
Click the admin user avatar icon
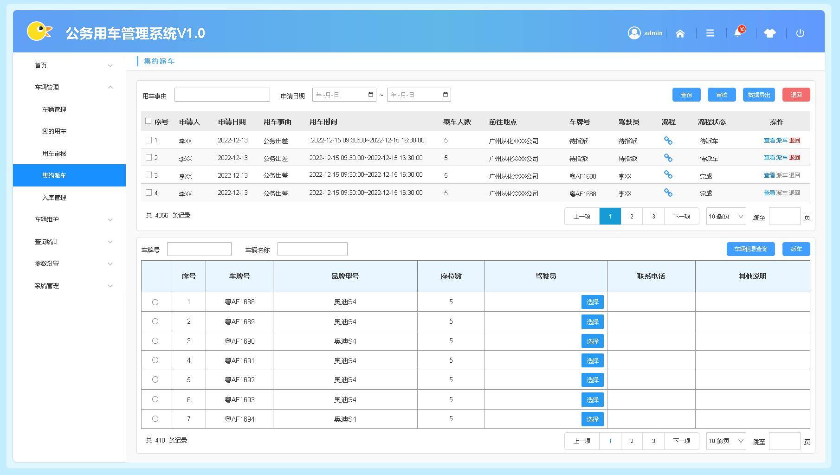634,33
